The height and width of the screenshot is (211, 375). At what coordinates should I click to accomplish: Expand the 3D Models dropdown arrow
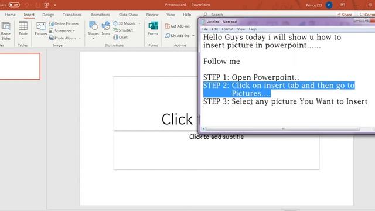139,23
